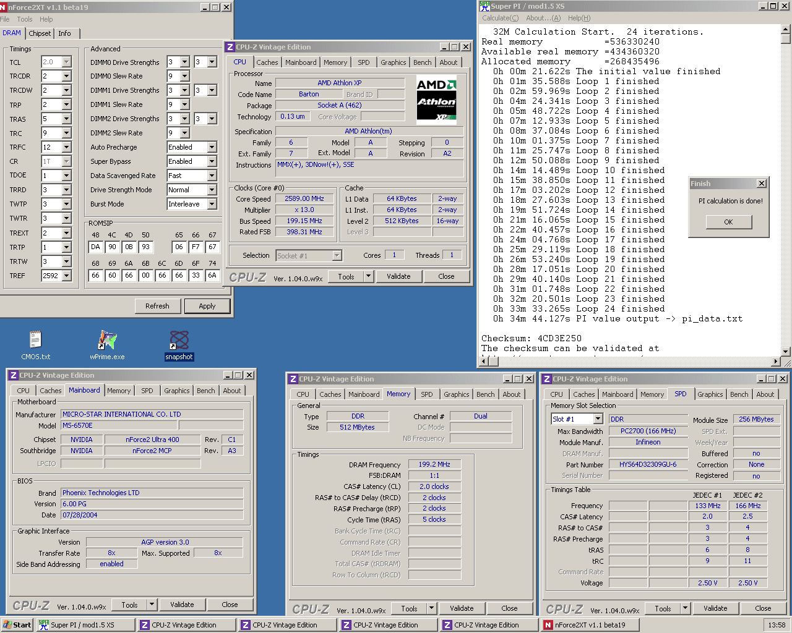Launch wPrime.exe desktop shortcut

107,345
